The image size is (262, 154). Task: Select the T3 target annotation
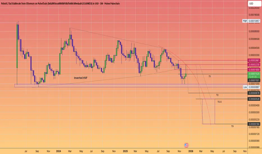232,126
